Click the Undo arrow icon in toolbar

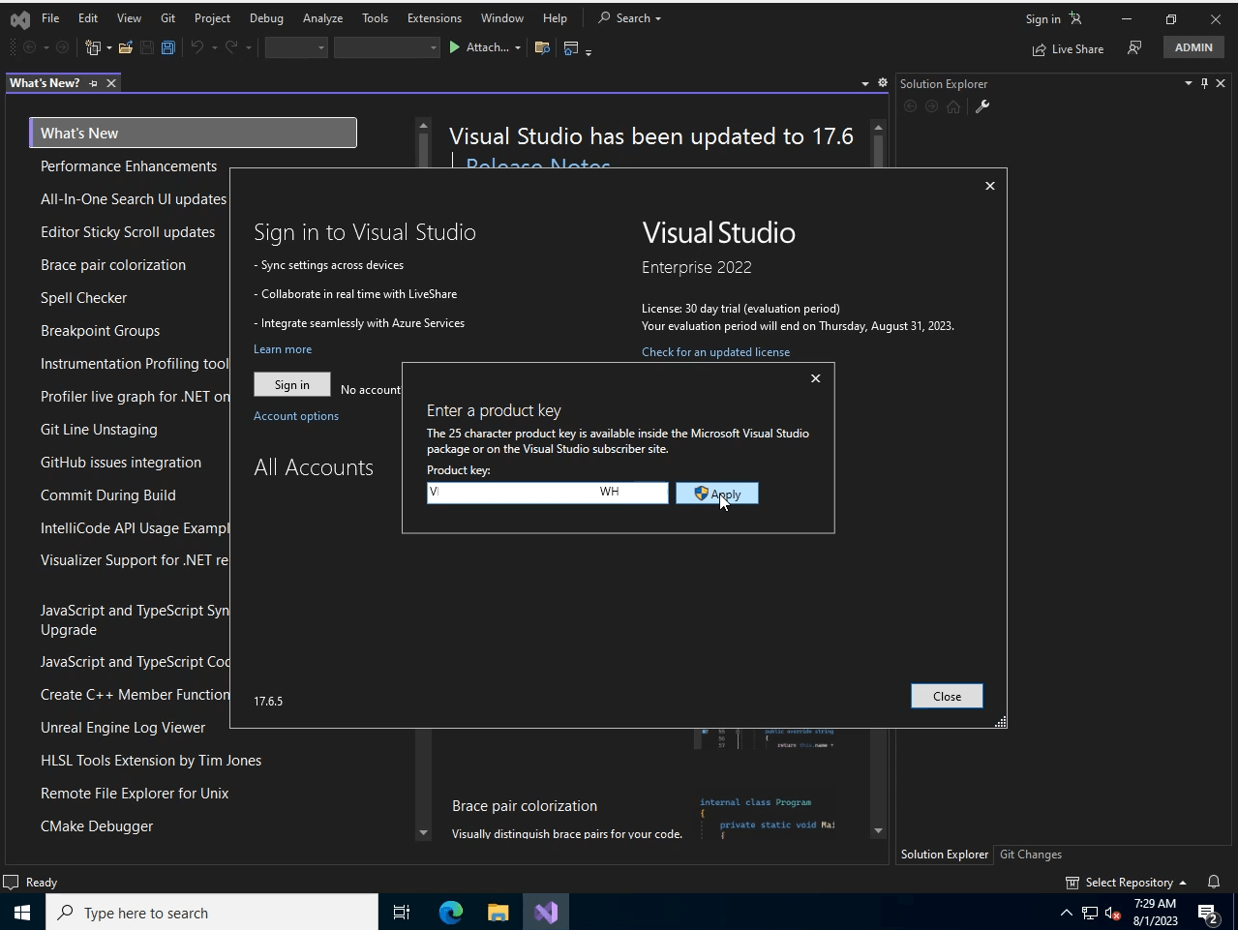tap(197, 47)
